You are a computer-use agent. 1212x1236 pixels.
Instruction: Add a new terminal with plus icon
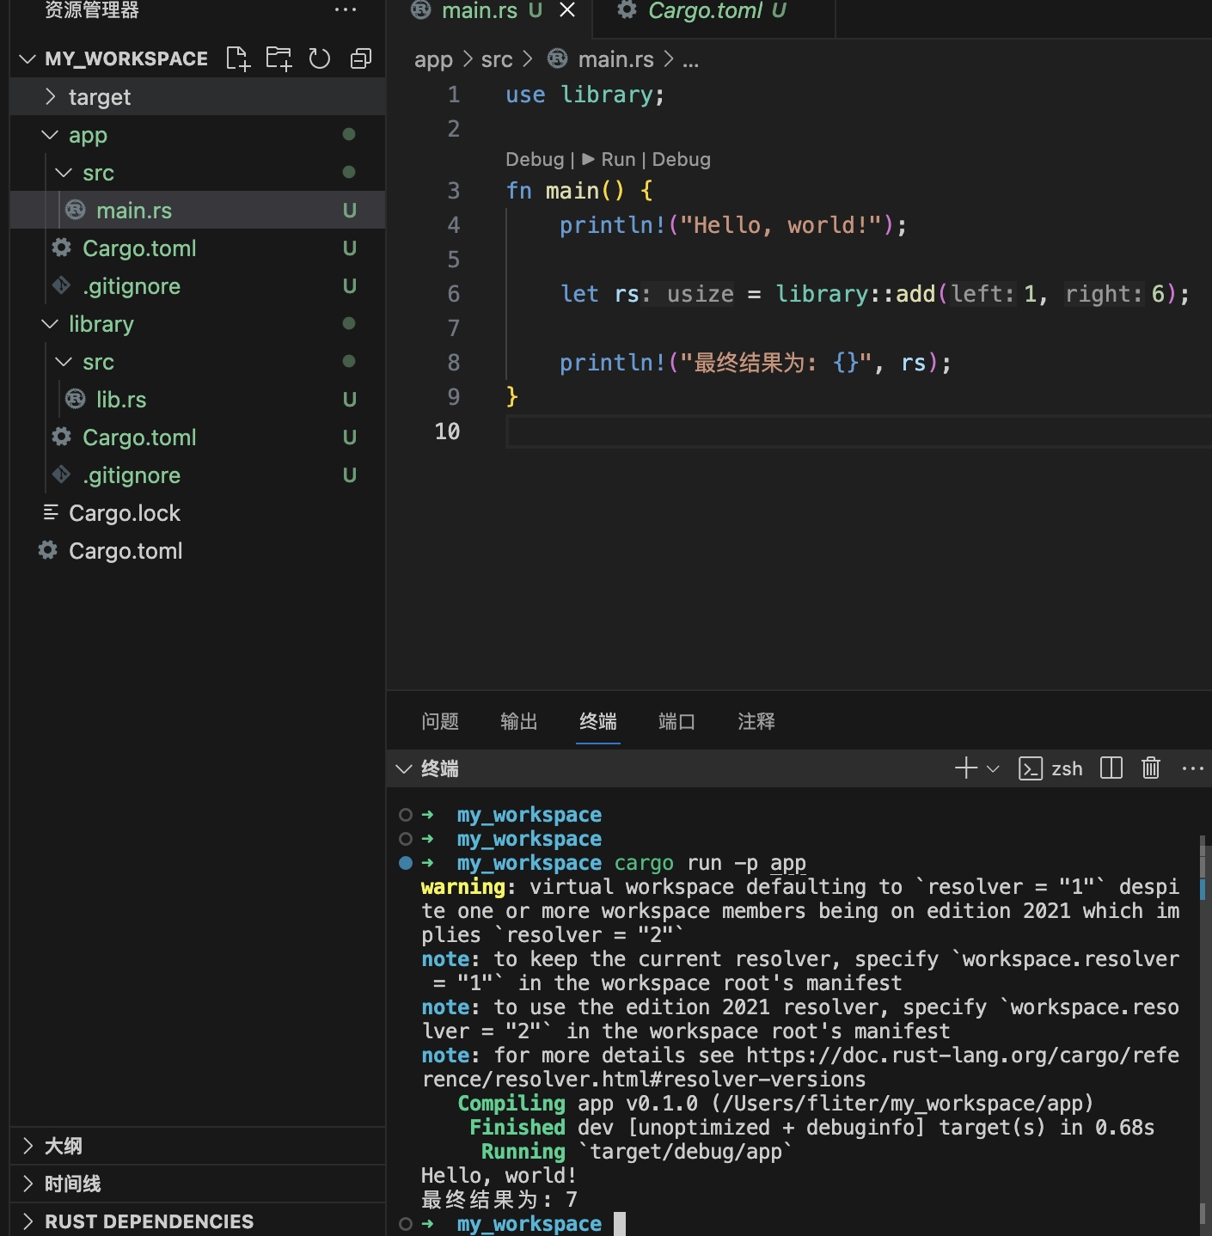click(x=966, y=768)
